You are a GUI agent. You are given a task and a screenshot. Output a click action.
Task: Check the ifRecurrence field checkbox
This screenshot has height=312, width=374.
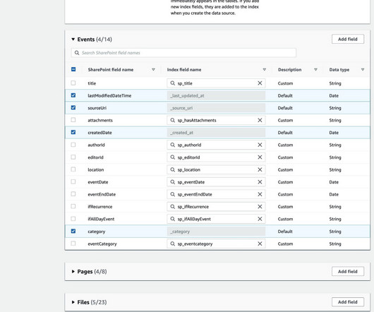(73, 206)
